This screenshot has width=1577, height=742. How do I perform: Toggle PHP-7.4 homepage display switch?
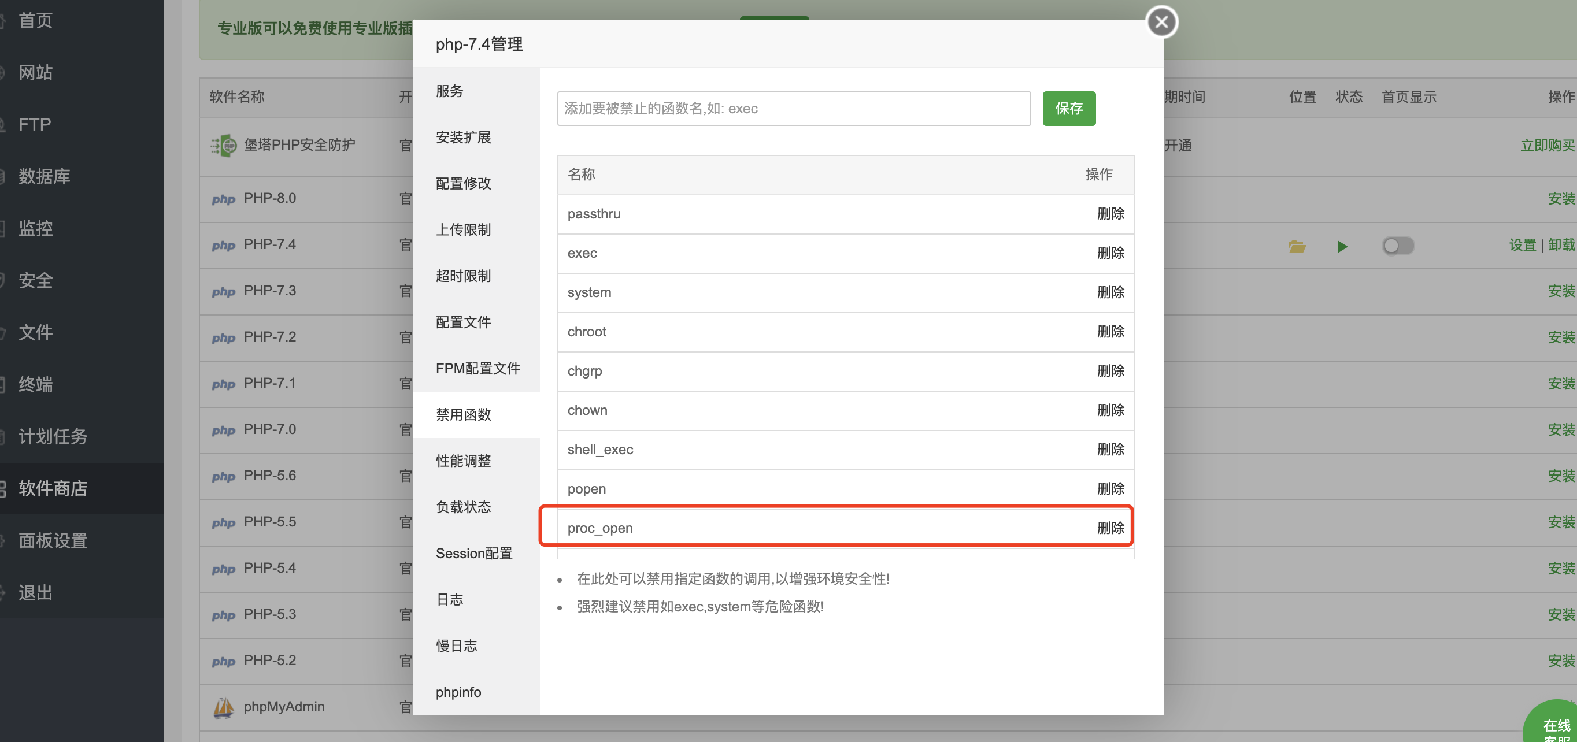coord(1398,246)
